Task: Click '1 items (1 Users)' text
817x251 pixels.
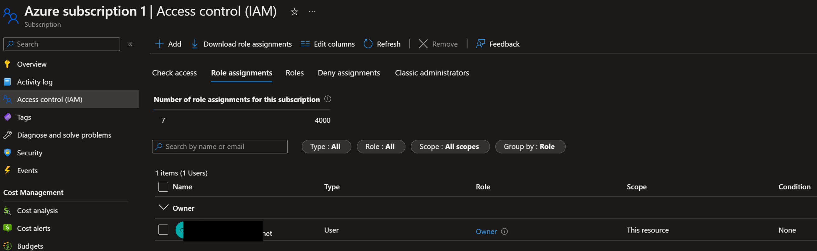Action: (181, 173)
